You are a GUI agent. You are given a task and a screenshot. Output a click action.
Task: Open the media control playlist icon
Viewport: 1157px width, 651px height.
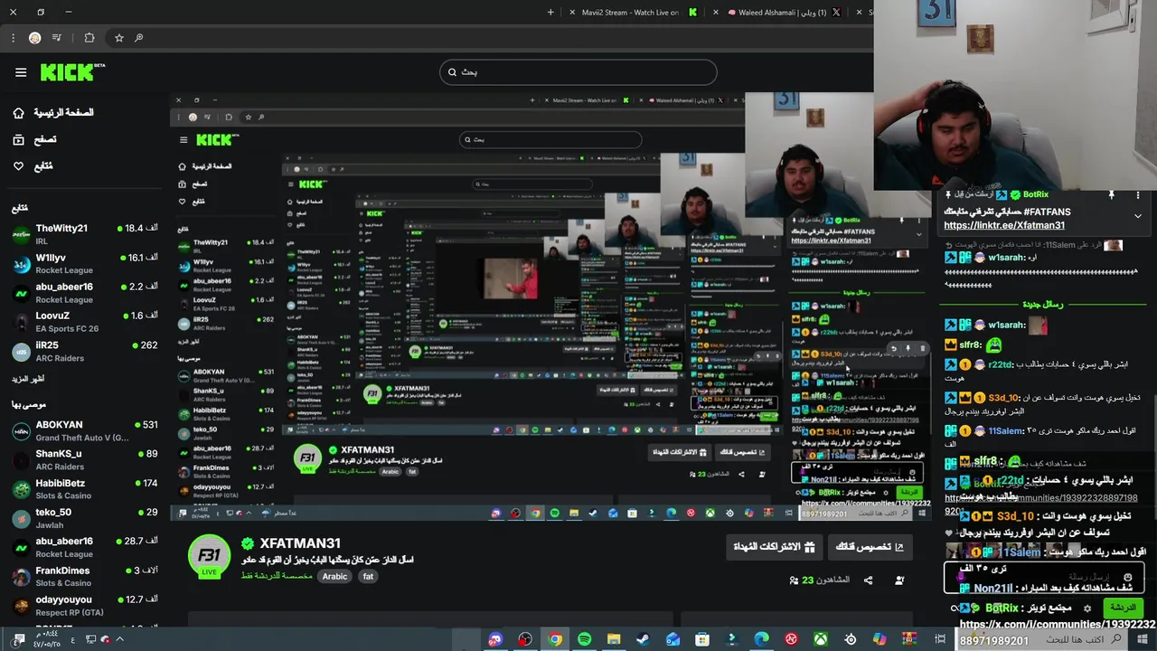(57, 38)
